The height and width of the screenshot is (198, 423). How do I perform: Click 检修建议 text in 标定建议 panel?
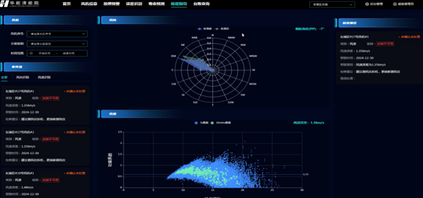pyautogui.click(x=370, y=72)
